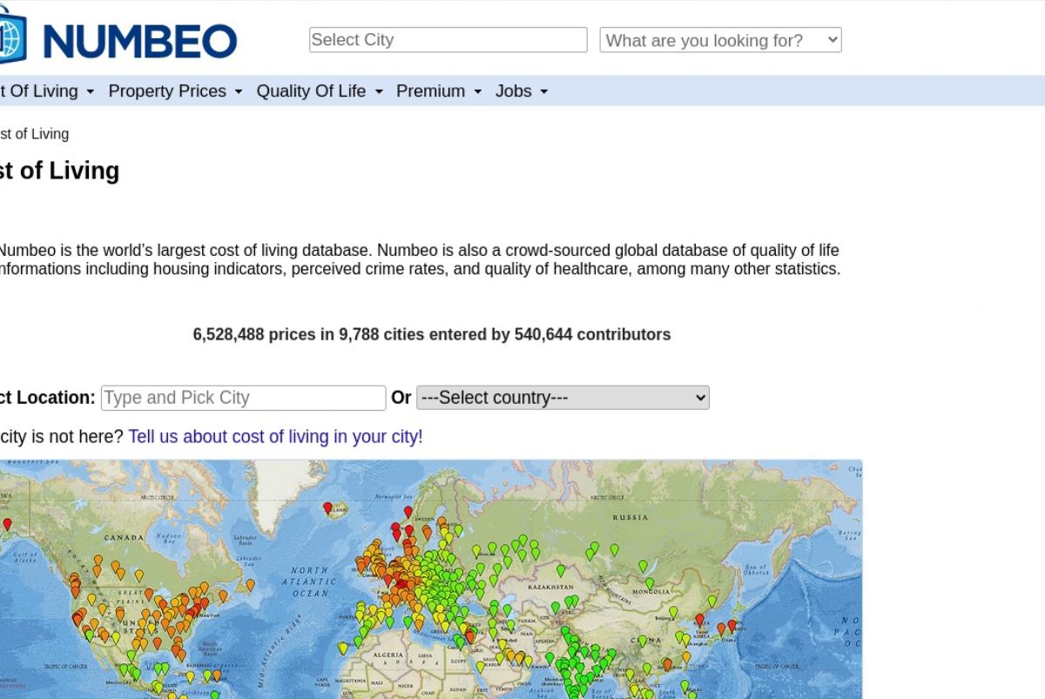The width and height of the screenshot is (1045, 699).
Task: Click the red map pin over Japan
Action: 731,625
